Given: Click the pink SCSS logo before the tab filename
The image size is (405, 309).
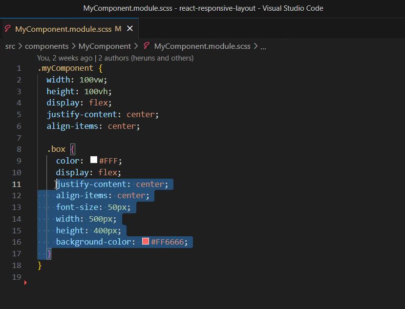Looking at the screenshot, I should click(7, 29).
